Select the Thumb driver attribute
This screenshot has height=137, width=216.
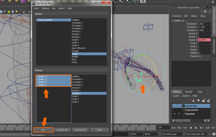click(75, 51)
